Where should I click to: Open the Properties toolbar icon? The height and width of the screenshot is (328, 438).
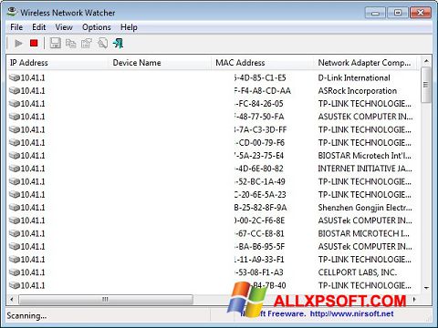(x=87, y=44)
